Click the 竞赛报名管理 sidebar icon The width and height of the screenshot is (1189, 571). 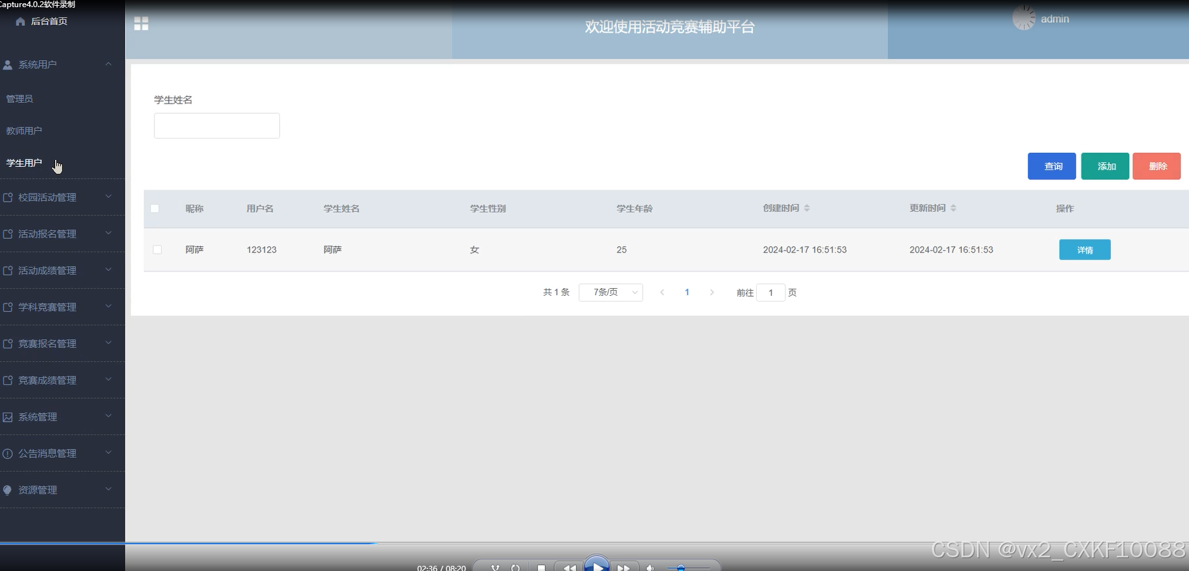[x=8, y=344]
